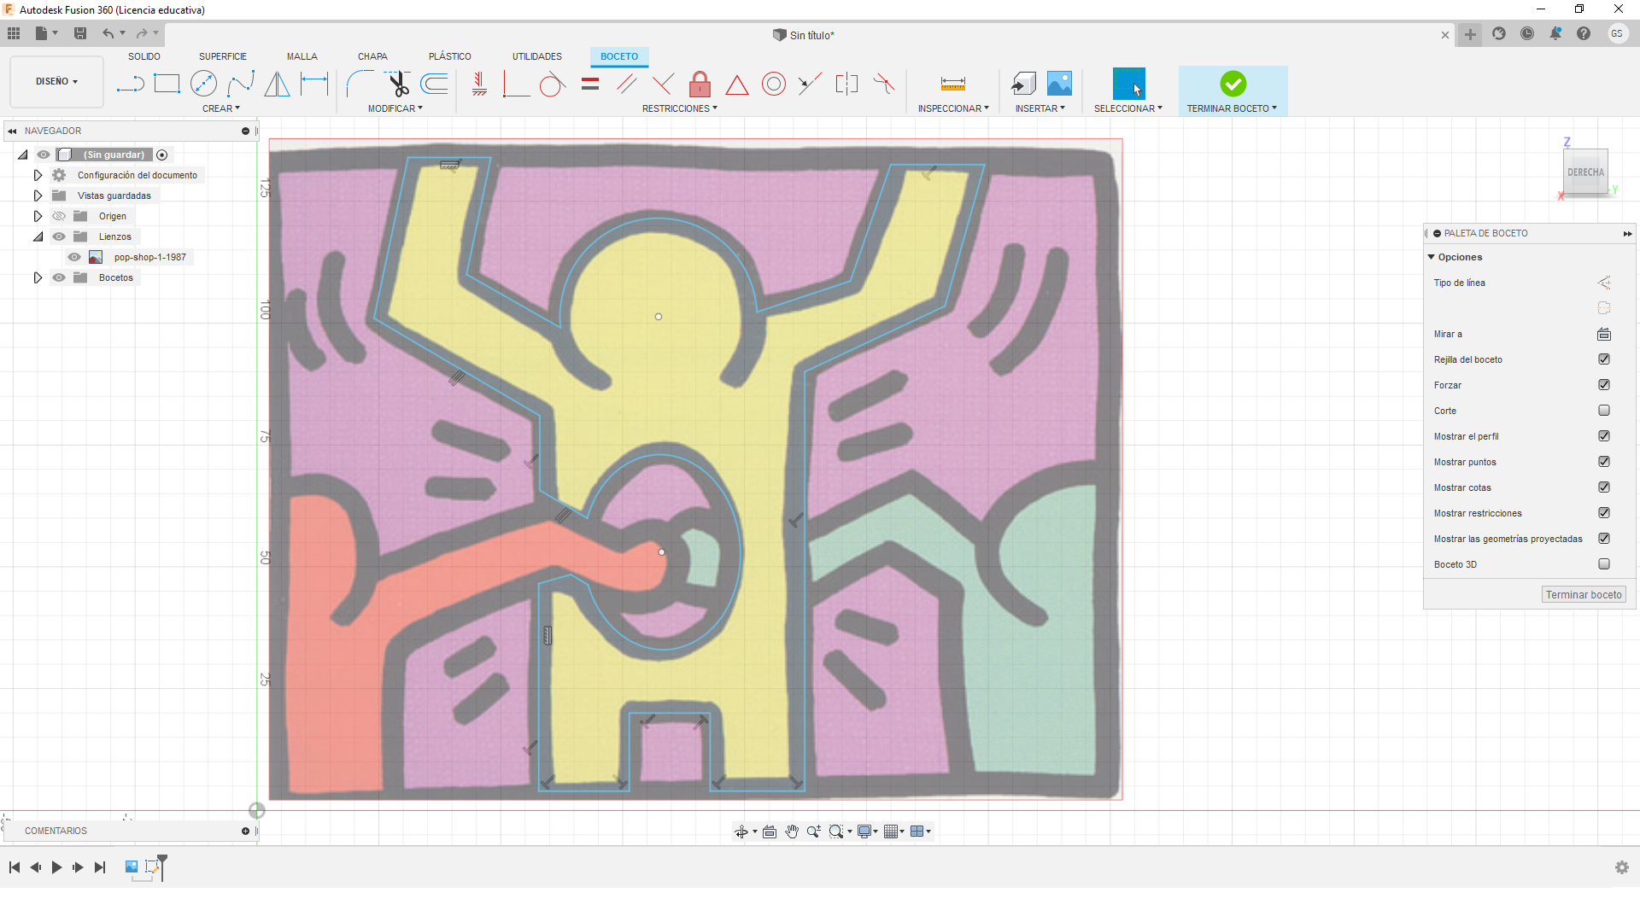This screenshot has height=922, width=1640.
Task: Click the Mirar a button
Action: coord(1604,334)
